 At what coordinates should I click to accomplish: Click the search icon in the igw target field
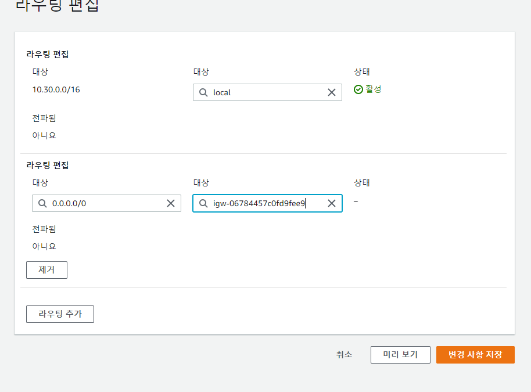(x=203, y=203)
